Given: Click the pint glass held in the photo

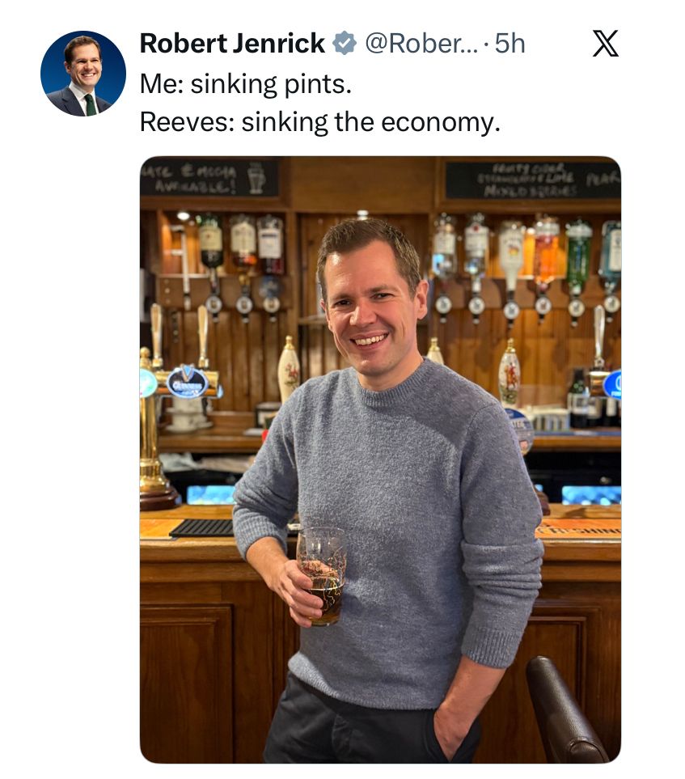Looking at the screenshot, I should pyautogui.click(x=321, y=576).
